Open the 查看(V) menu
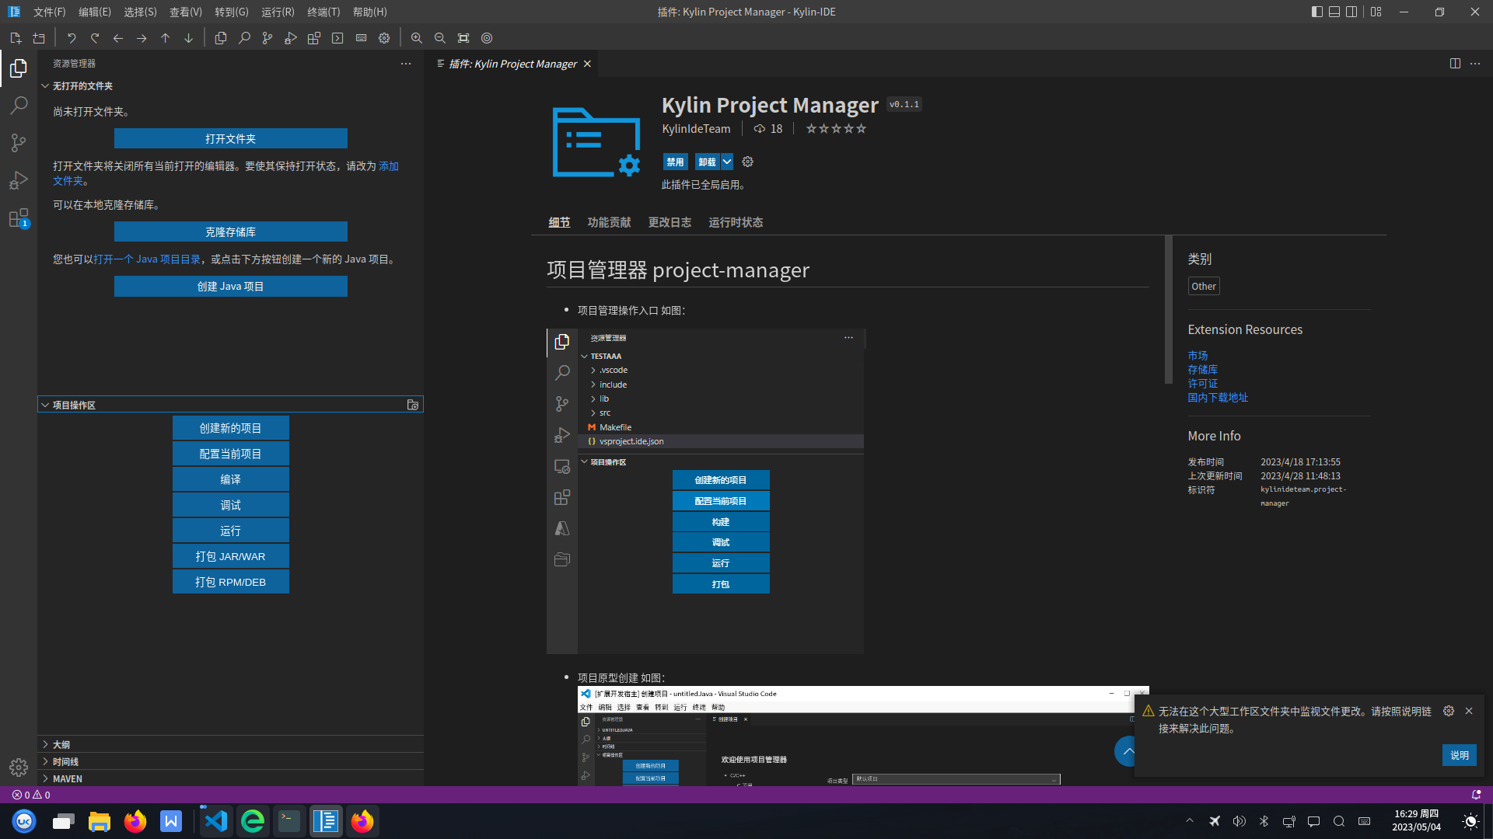The height and width of the screenshot is (839, 1493). click(186, 12)
